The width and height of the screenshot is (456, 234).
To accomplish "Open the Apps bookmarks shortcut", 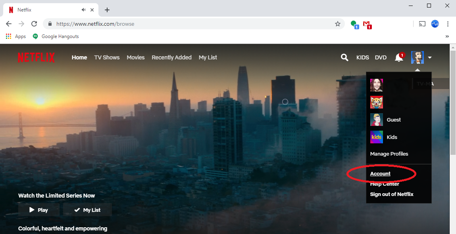I will coord(16,36).
